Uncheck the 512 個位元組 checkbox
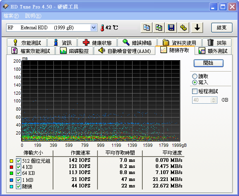 coord(18,161)
